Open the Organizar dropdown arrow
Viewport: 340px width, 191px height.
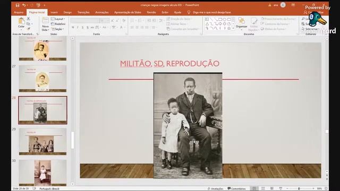tap(241, 29)
